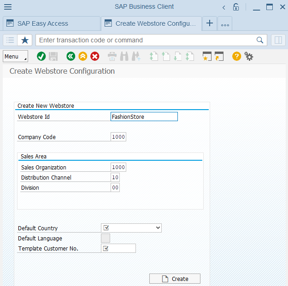The width and height of the screenshot is (288, 286).
Task: Click the Distribution Channel field
Action: (x=115, y=177)
